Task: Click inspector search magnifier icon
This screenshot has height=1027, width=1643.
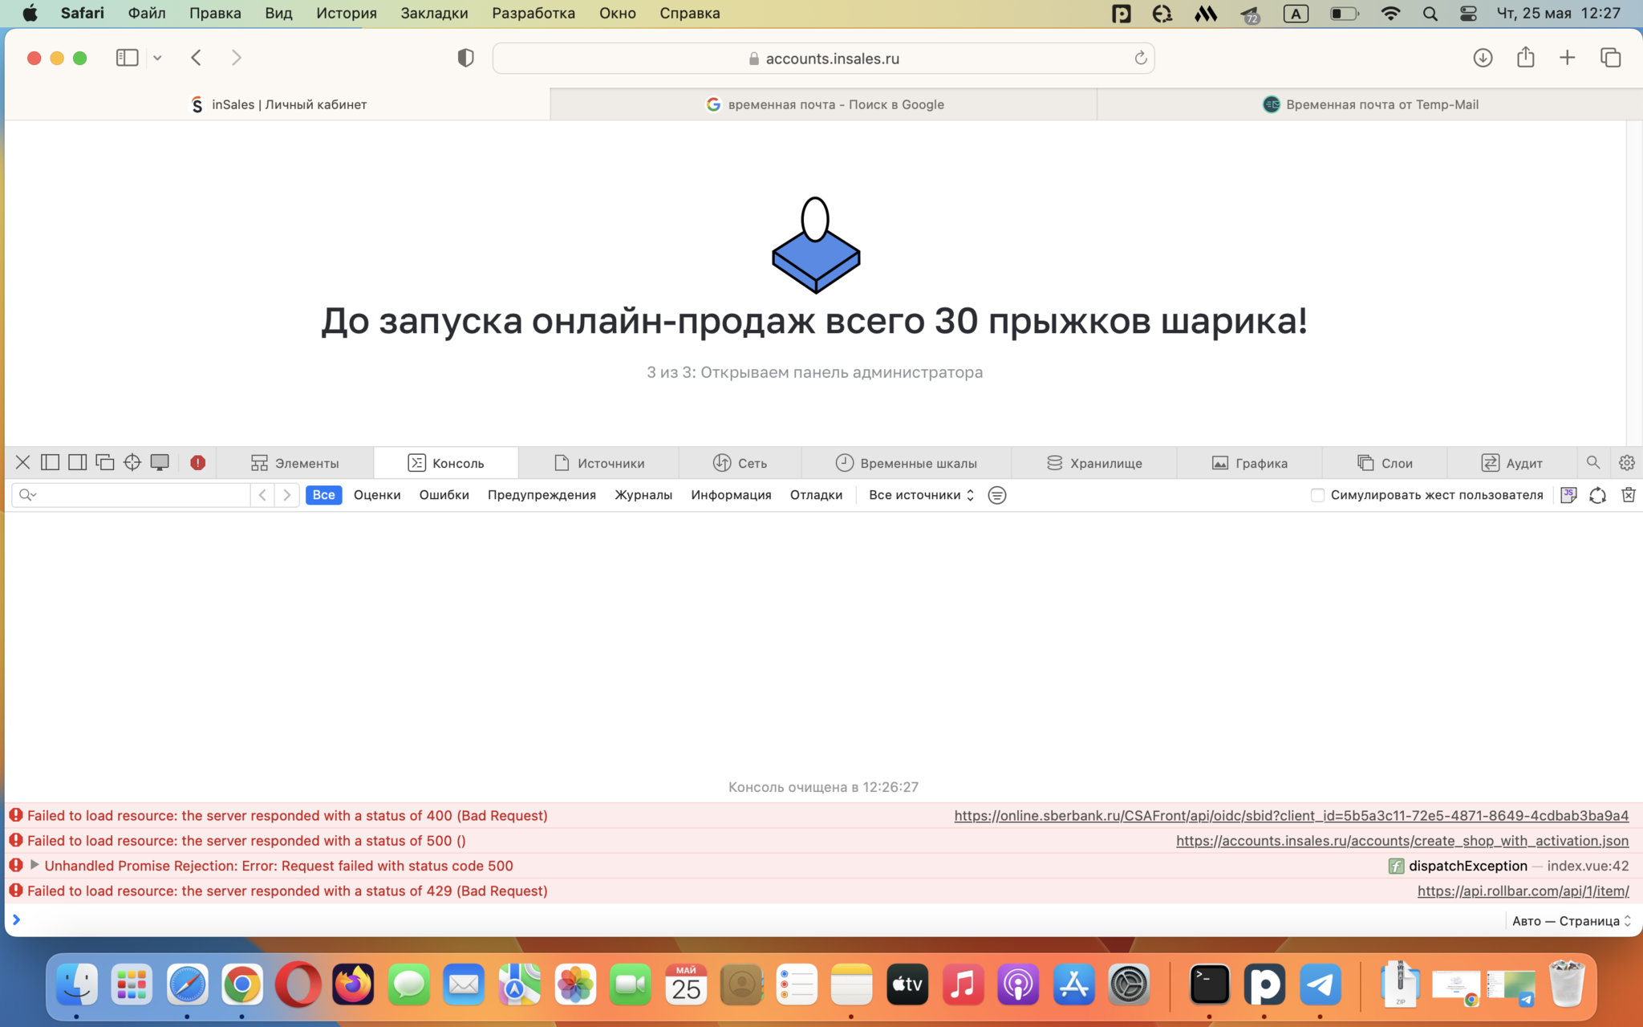Action: pos(1592,462)
